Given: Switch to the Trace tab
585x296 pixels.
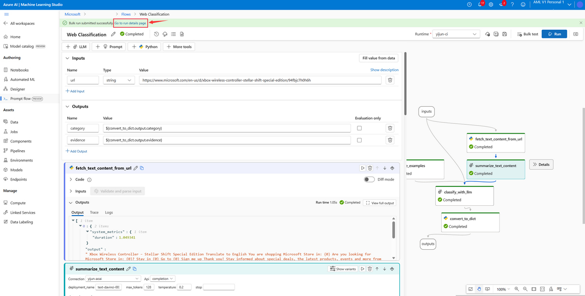Looking at the screenshot, I should coord(94,213).
